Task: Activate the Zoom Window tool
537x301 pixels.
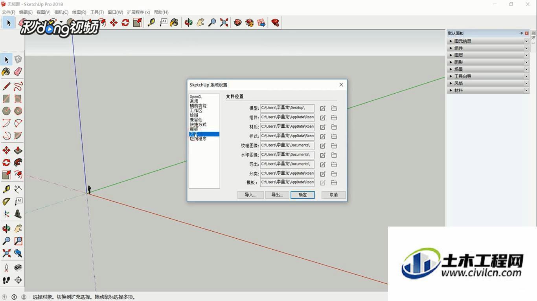Action: [18, 241]
